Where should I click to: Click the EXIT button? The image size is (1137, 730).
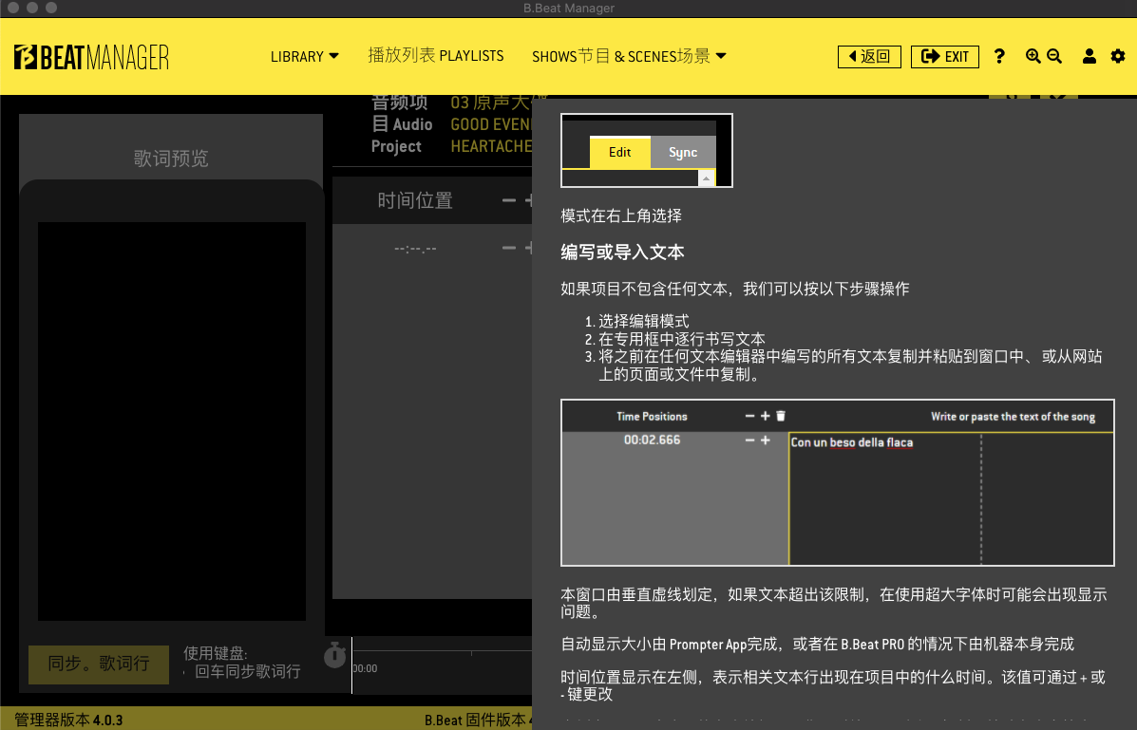coord(945,57)
